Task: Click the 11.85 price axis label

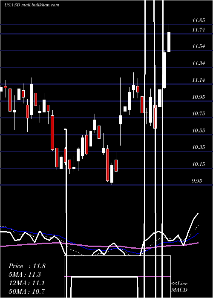Action: (199, 20)
